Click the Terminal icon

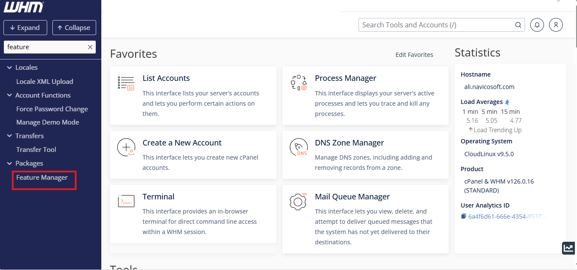(x=126, y=201)
